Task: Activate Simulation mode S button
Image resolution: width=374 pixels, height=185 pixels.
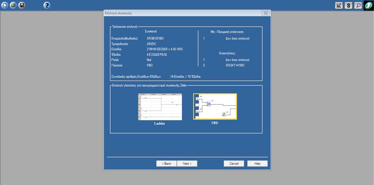Action: (x=348, y=5)
